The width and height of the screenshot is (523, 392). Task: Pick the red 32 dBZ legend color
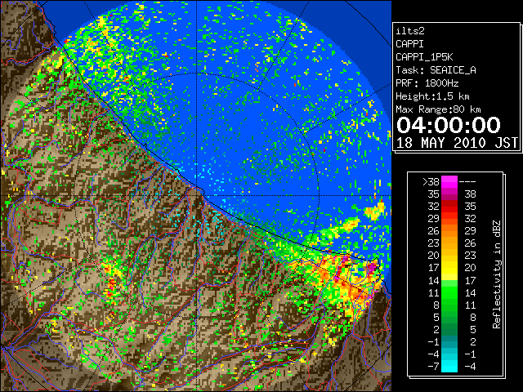(449, 207)
